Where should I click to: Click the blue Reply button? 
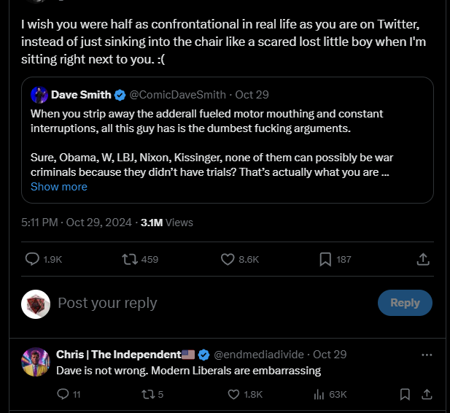(x=405, y=303)
